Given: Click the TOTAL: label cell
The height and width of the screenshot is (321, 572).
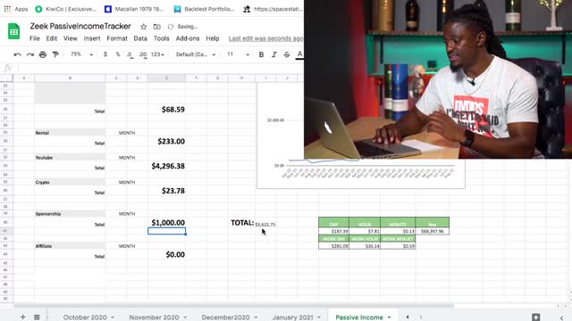Looking at the screenshot, I should click(x=242, y=222).
